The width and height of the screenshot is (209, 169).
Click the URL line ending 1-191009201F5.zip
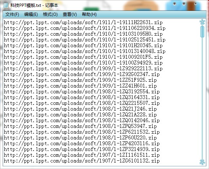(83, 57)
